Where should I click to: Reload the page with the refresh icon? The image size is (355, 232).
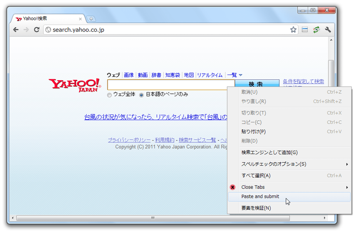[x=37, y=30]
